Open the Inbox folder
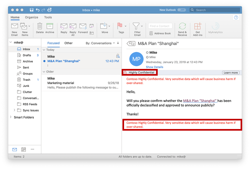The height and width of the screenshot is (169, 250). (x=25, y=49)
